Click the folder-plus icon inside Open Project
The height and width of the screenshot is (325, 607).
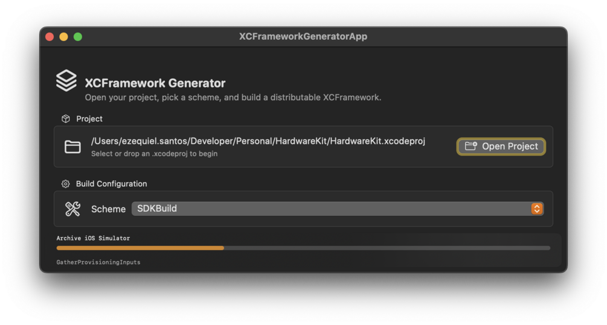click(x=471, y=147)
